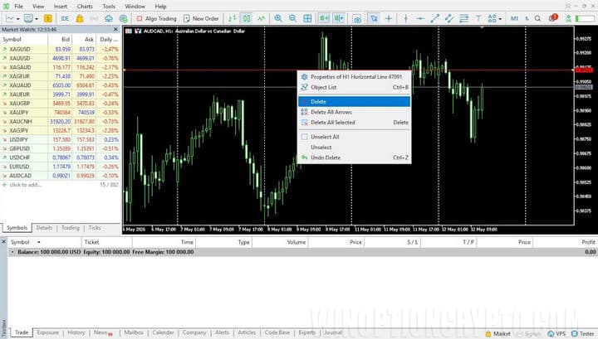
Task: Click the shopping bag Market icon
Action: [x=80, y=18]
